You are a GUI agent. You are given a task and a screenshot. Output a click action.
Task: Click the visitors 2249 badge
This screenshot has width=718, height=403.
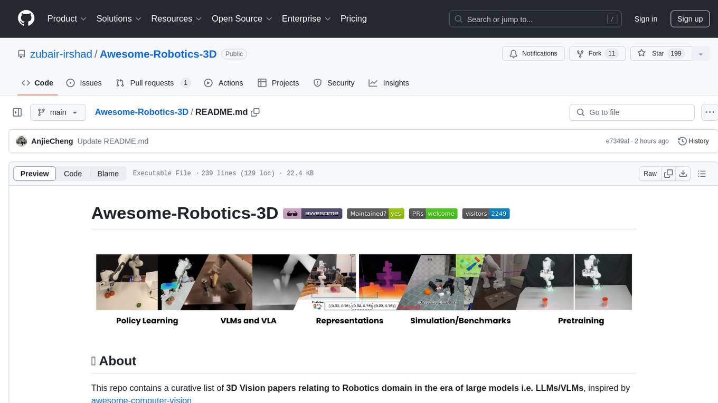[x=486, y=214]
